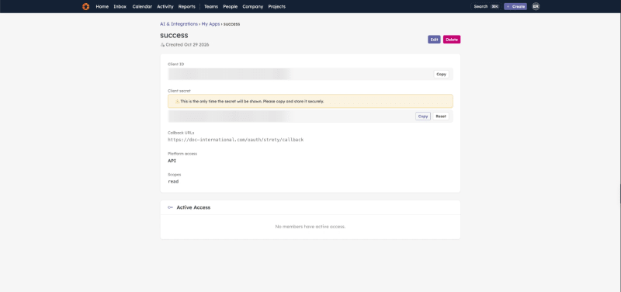The height and width of the screenshot is (292, 621).
Task: Copy the Client secret value
Action: tap(423, 116)
